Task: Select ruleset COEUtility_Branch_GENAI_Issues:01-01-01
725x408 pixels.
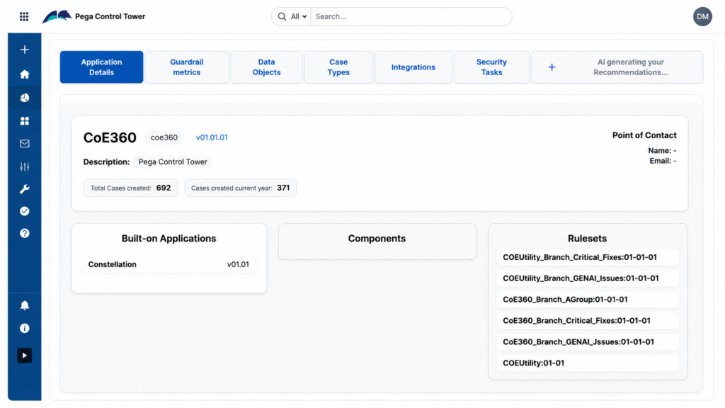Action: click(588, 278)
